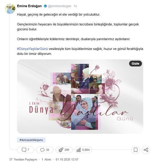This screenshot has width=167, height=163.
Task: Open the Emine Erdoğan display name
Action: pos(29,6)
